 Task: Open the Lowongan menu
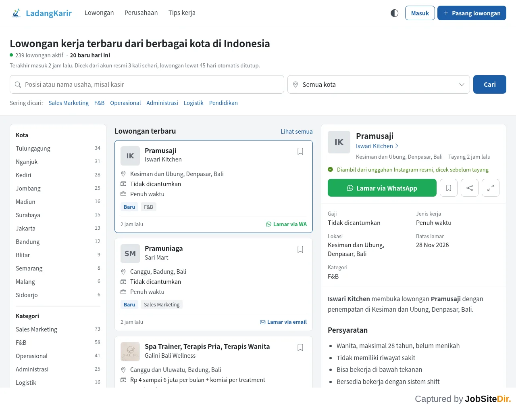pos(99,13)
